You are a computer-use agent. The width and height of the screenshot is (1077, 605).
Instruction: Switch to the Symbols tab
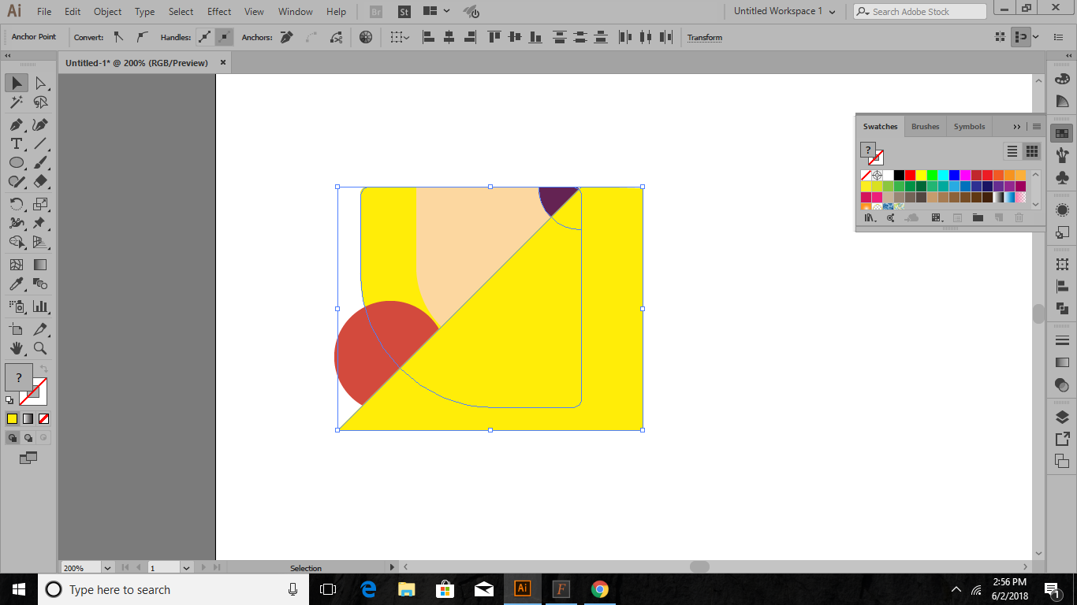click(969, 126)
